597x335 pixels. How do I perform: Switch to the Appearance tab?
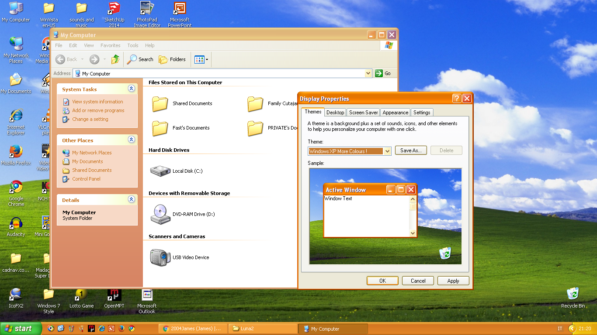click(x=396, y=113)
